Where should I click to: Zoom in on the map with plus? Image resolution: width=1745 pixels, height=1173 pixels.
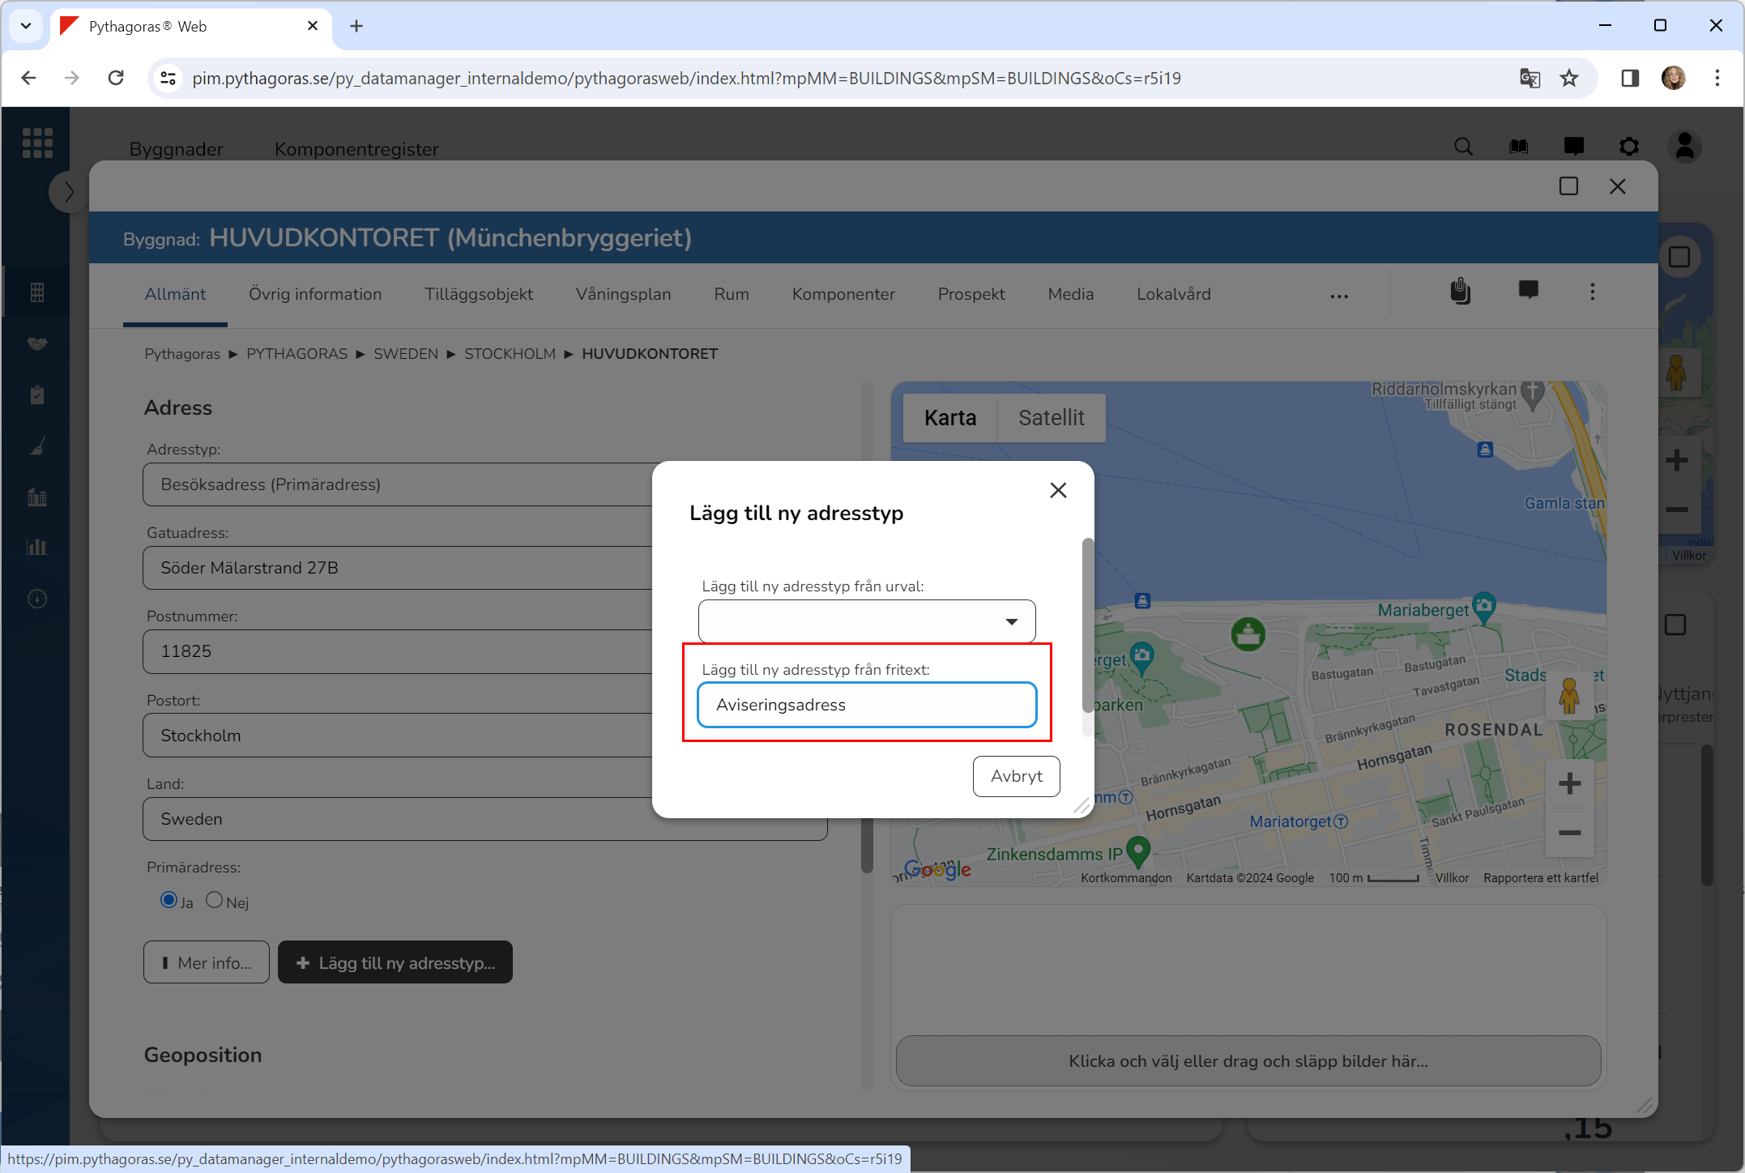[1569, 783]
